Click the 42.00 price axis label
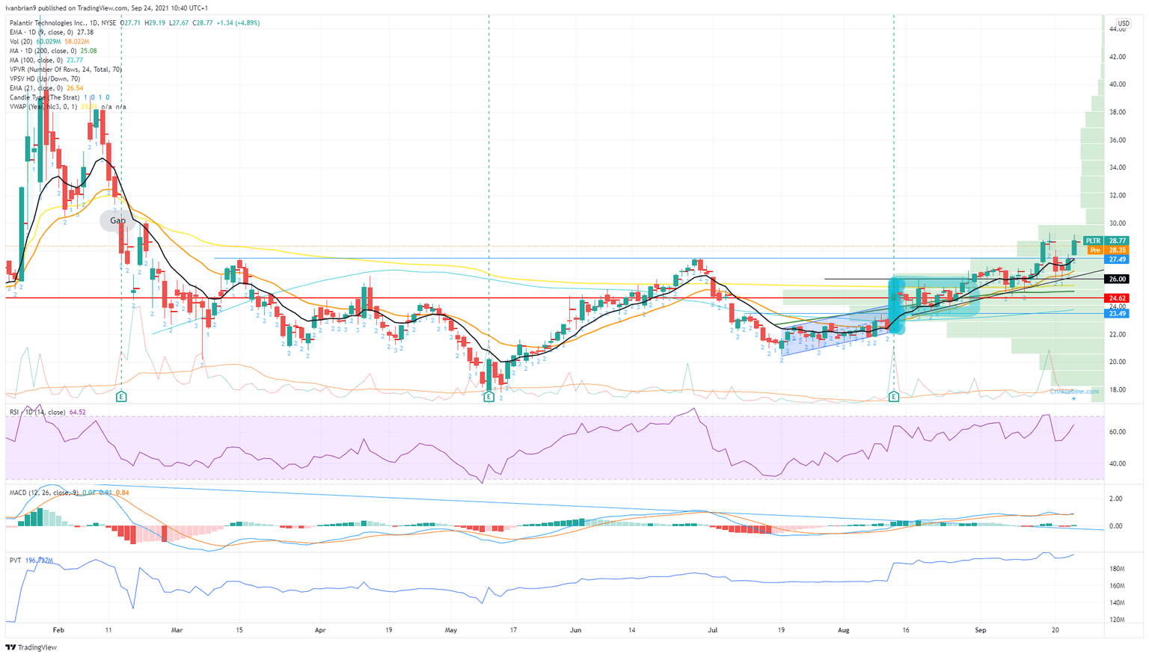Image resolution: width=1149 pixels, height=657 pixels. 1118,57
